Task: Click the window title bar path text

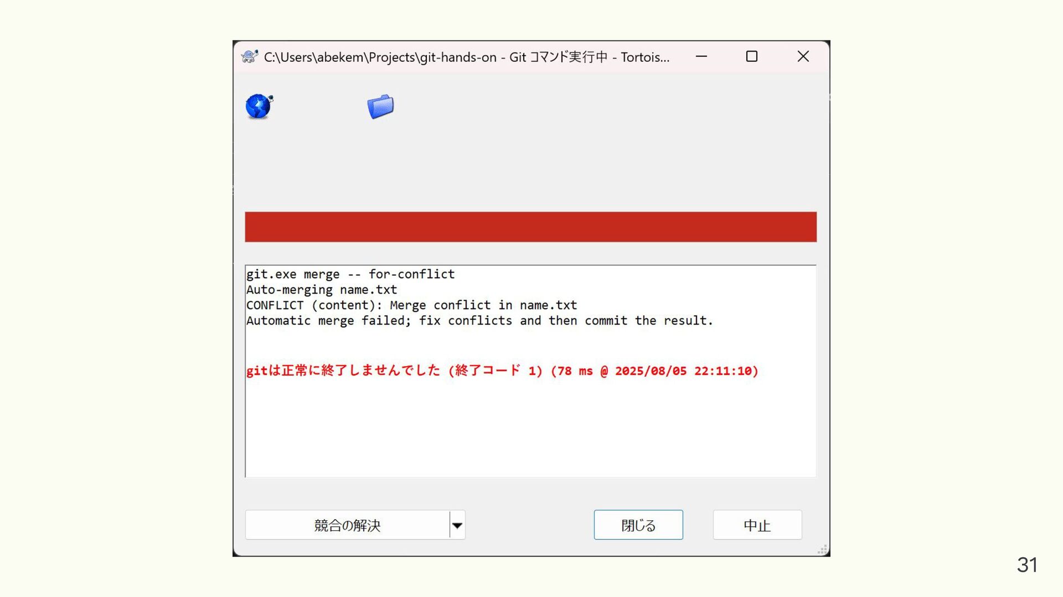Action: (x=467, y=57)
